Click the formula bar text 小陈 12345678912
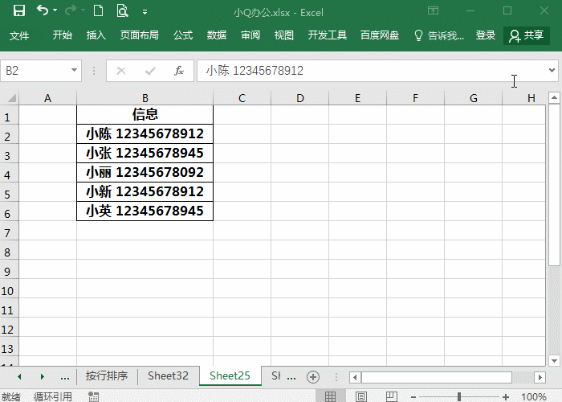 coord(255,71)
